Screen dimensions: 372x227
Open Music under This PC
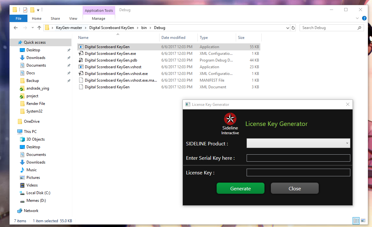(x=32, y=170)
